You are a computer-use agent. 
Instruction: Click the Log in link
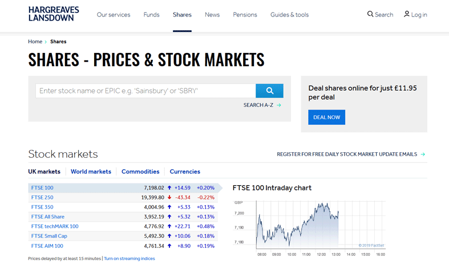click(419, 15)
